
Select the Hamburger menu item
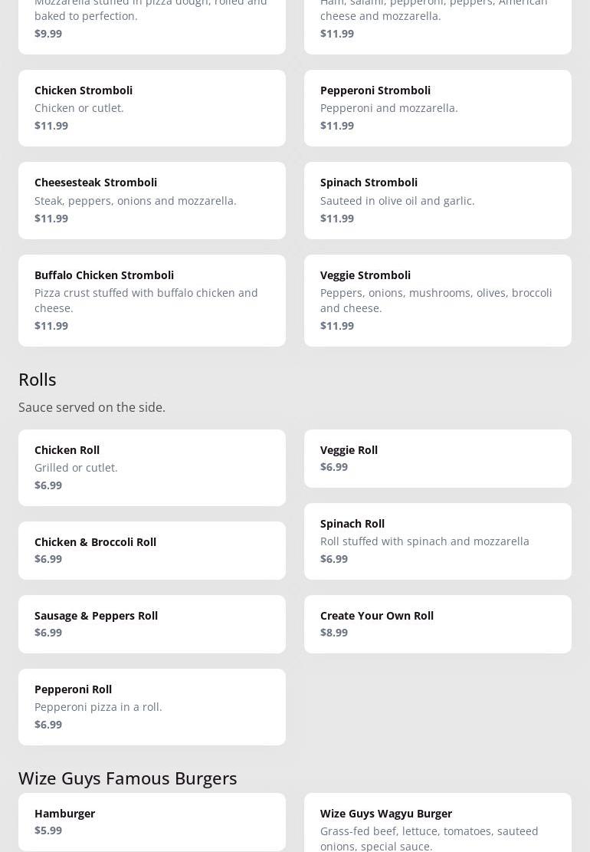152,821
